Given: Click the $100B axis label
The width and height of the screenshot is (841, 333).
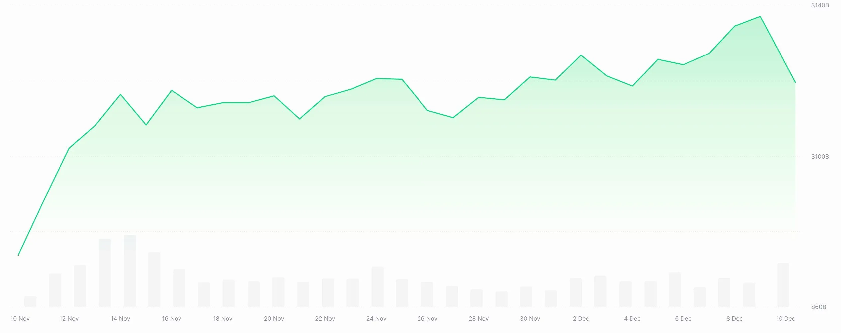Looking at the screenshot, I should point(820,157).
